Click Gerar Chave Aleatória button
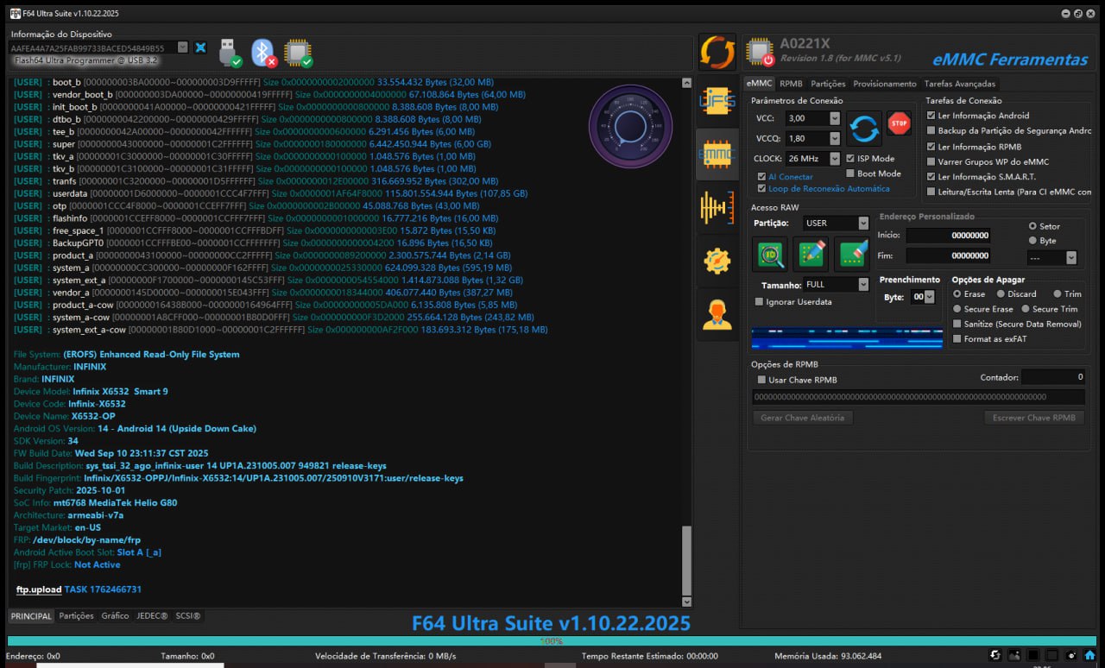This screenshot has height=668, width=1105. coord(804,418)
